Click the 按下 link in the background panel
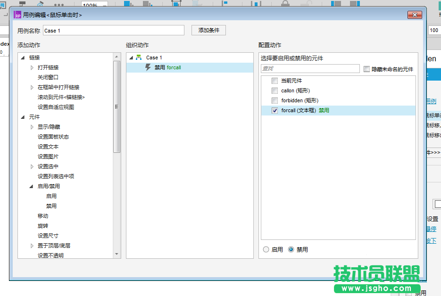441x296 pixels. click(432, 241)
